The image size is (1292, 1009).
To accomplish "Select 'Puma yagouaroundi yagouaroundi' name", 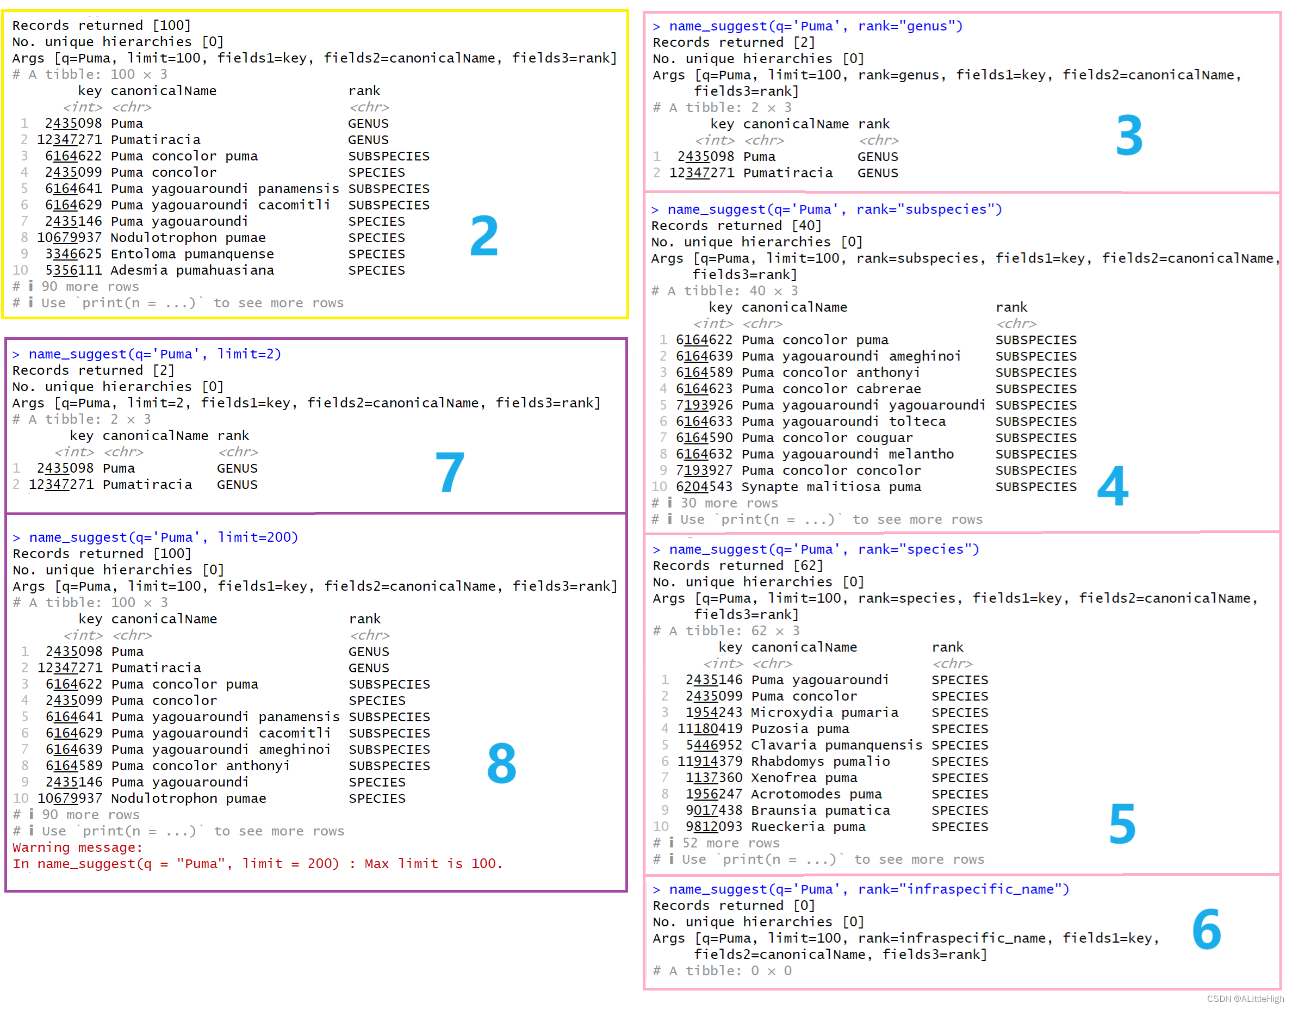I will (x=864, y=405).
